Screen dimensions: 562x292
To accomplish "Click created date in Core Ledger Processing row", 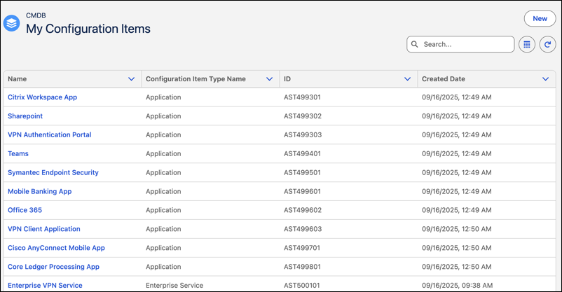I will [x=456, y=267].
